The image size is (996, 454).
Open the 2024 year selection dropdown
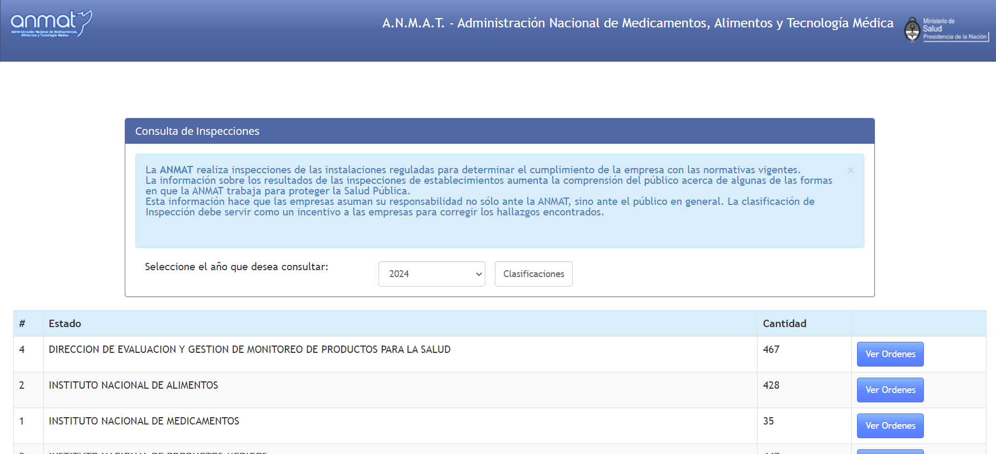pos(432,274)
